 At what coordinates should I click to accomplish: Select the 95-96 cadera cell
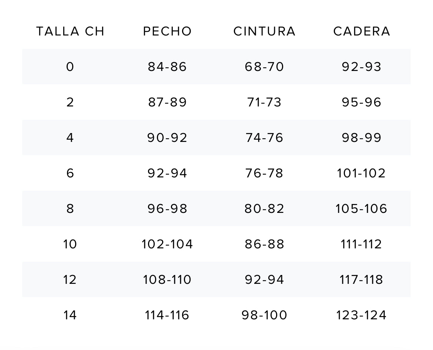(362, 102)
